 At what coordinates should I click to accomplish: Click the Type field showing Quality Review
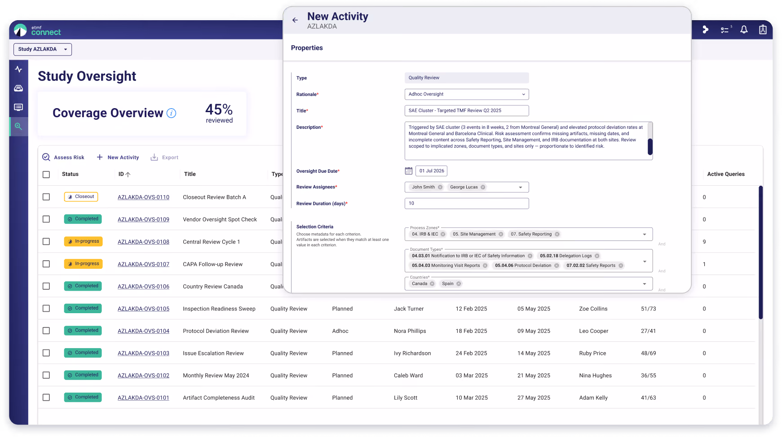467,78
